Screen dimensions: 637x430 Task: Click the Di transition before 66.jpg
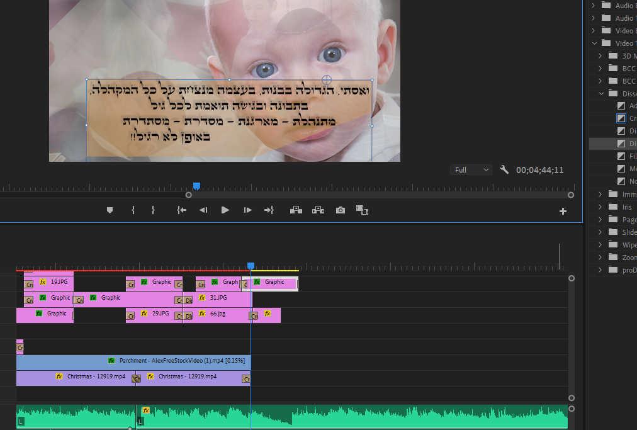(188, 316)
